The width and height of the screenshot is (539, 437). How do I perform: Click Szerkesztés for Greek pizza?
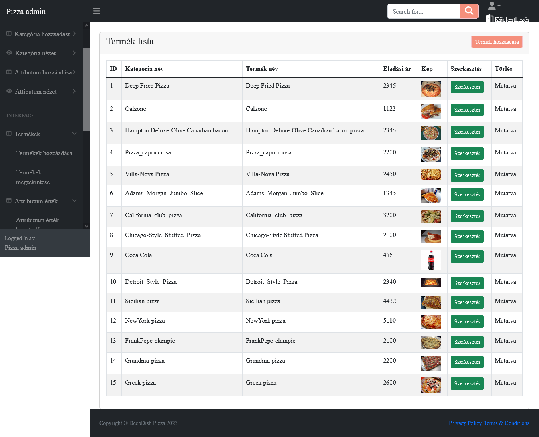[467, 384]
